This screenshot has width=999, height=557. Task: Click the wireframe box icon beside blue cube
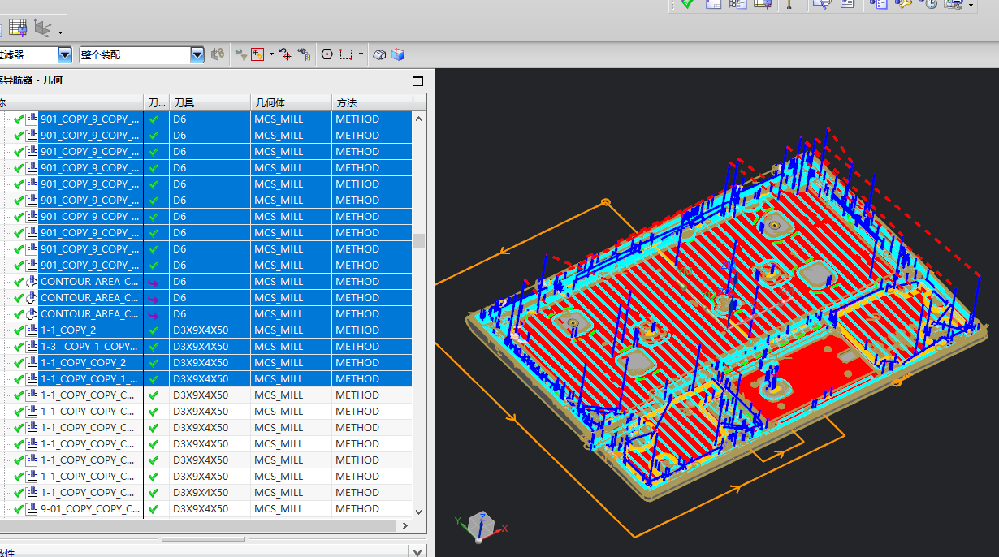click(379, 54)
